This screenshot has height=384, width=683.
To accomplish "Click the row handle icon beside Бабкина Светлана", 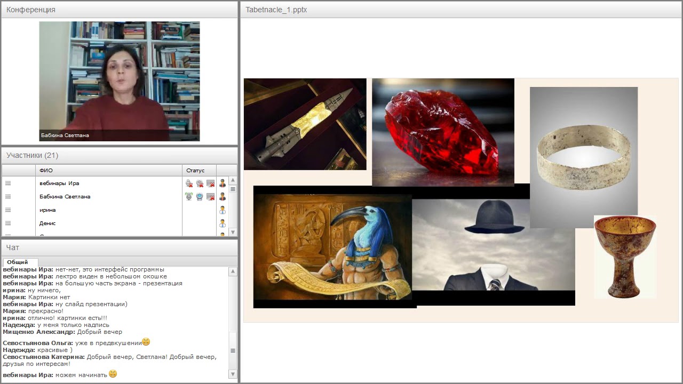I will pyautogui.click(x=8, y=197).
